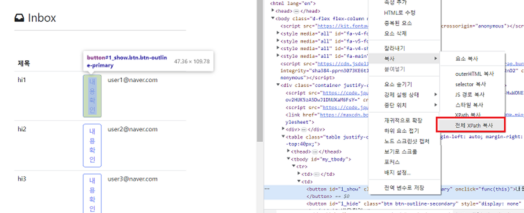Collapse the body element node
The height and width of the screenshot is (213, 524).
click(273, 18)
